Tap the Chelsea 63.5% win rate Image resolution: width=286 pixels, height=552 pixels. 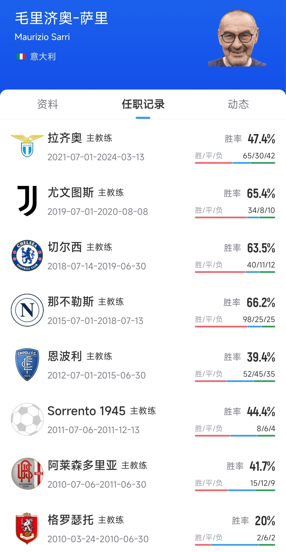tap(261, 248)
